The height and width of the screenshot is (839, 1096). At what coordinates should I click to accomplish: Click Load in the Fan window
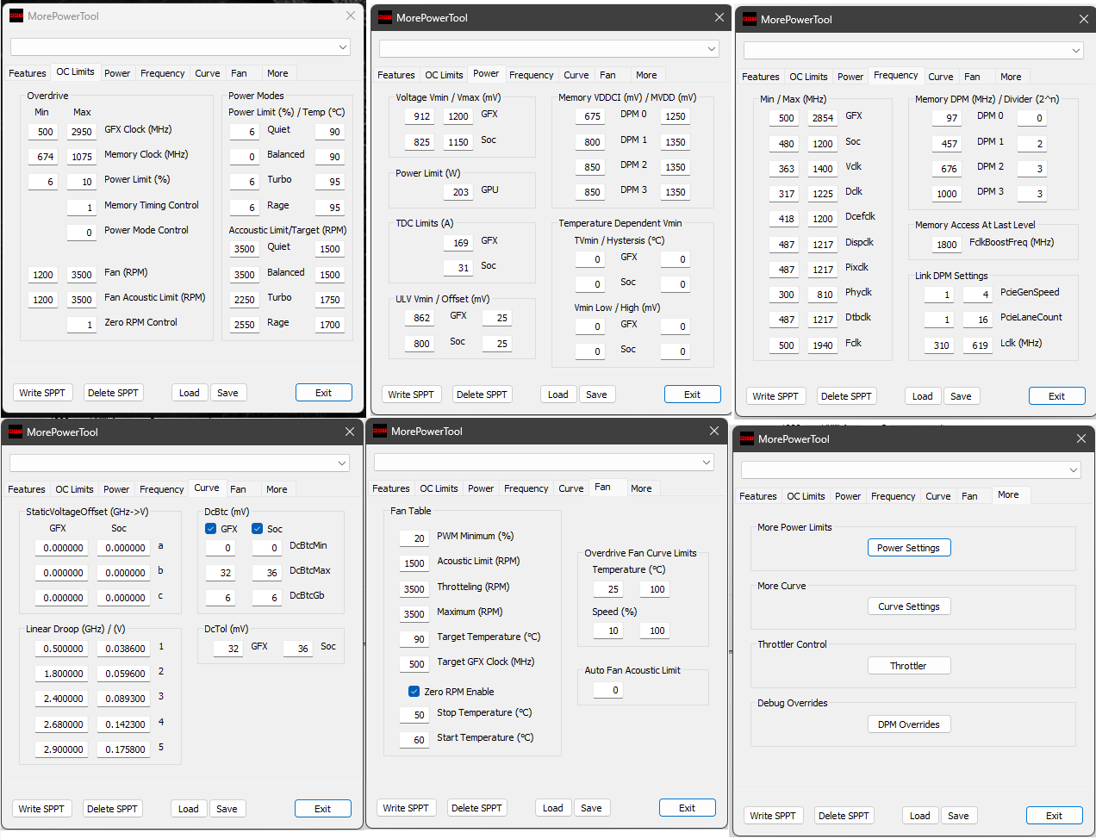[553, 808]
